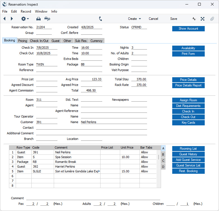Screen dimensions: 219x211
Task: Open the Price Details Report
Action: (188, 85)
